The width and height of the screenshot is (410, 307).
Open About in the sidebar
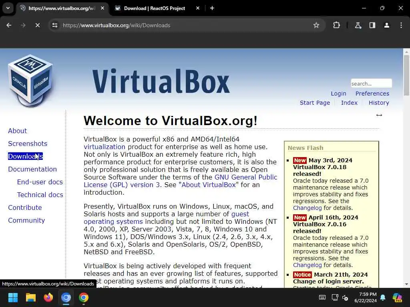coord(17,131)
